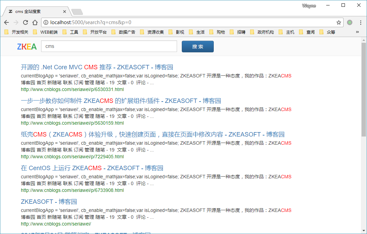Close the 'cms 全站搜索' tab
The height and width of the screenshot is (234, 367).
64,12
